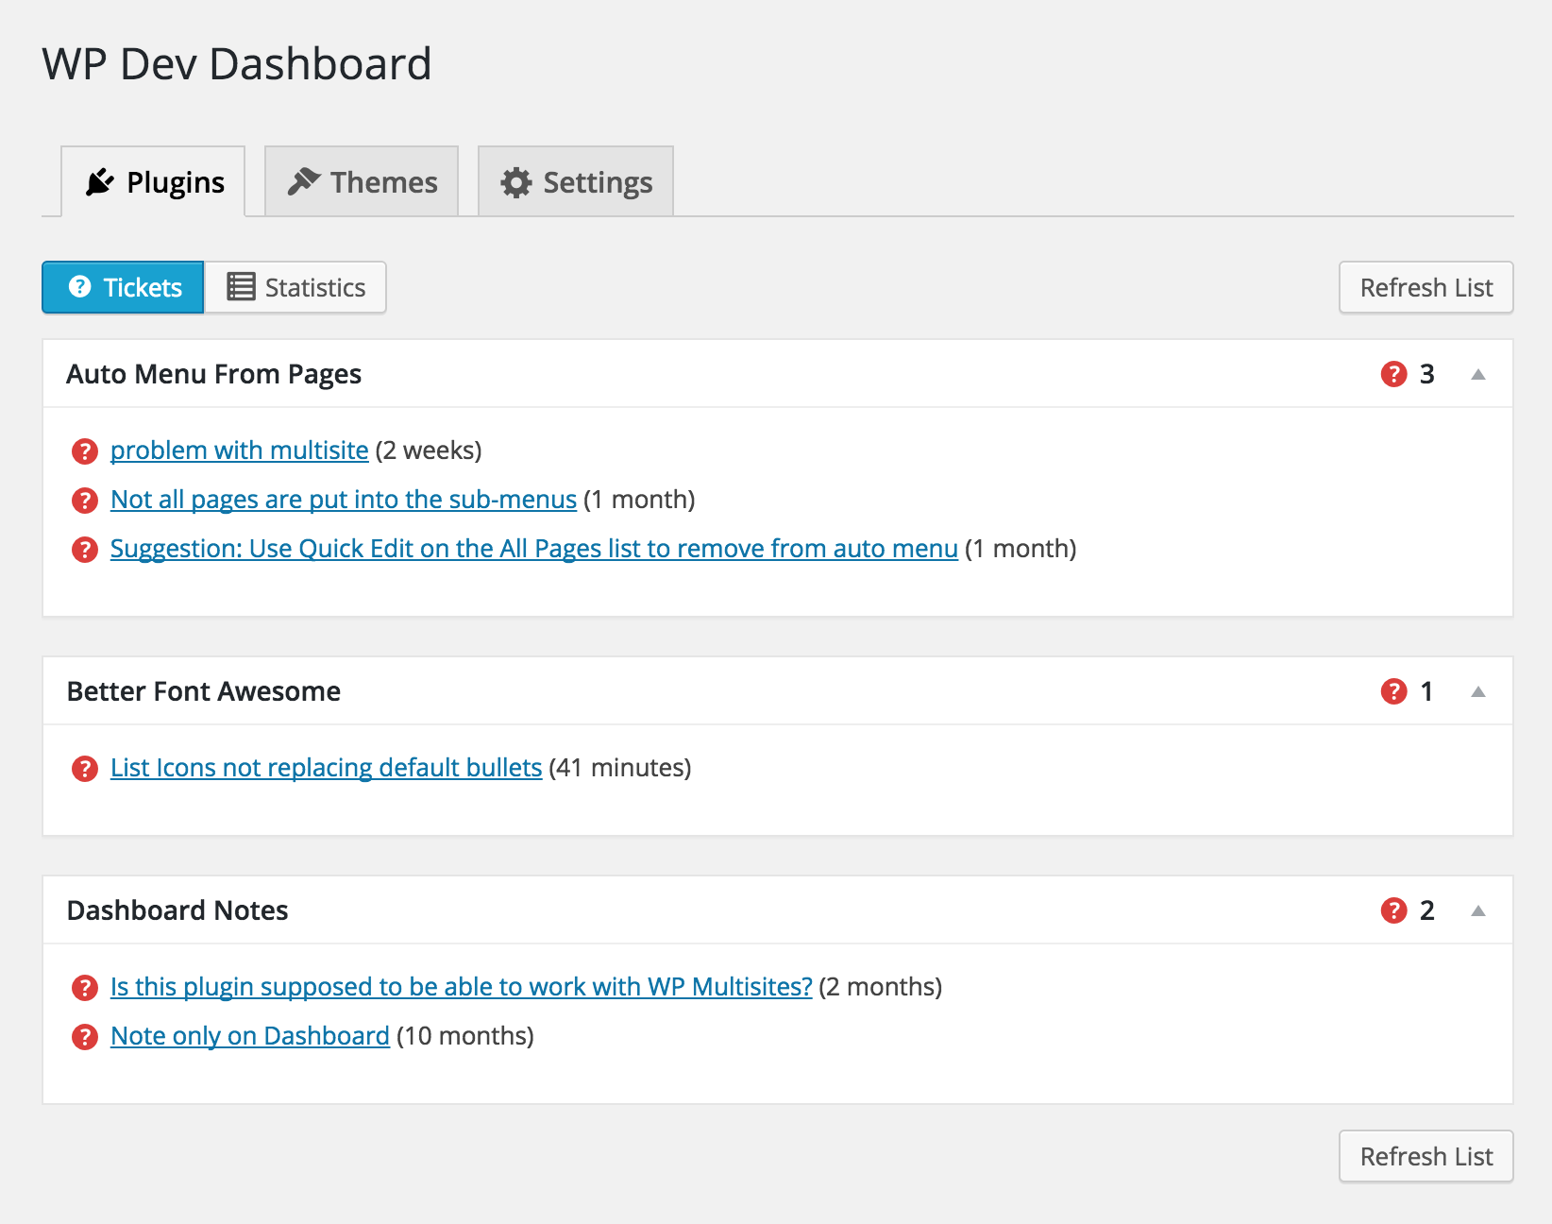Screen dimensions: 1552x1224
Task: Click the hammer icon on Themes tab
Action: (x=304, y=181)
